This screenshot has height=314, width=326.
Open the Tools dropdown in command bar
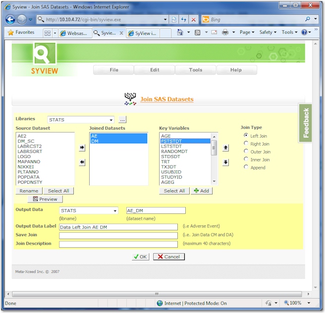290,32
